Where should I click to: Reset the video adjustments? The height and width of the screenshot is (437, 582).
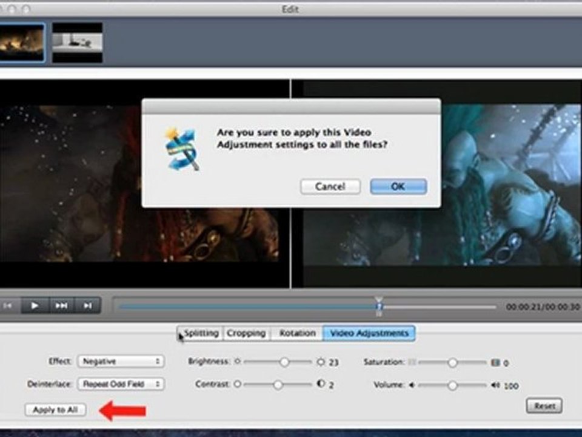[544, 406]
